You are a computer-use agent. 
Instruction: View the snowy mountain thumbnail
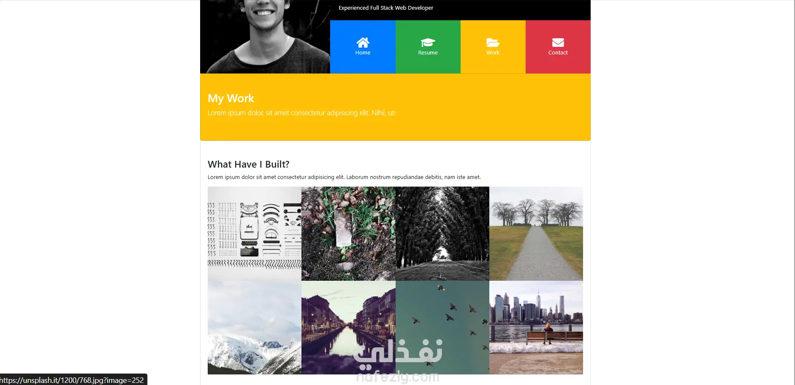pos(255,328)
